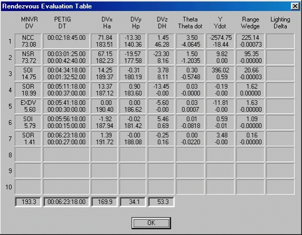Image resolution: width=302 pixels, height=235 pixels.
Task: Click the EXDV 5.60 maneuver cell
Action: click(x=28, y=106)
